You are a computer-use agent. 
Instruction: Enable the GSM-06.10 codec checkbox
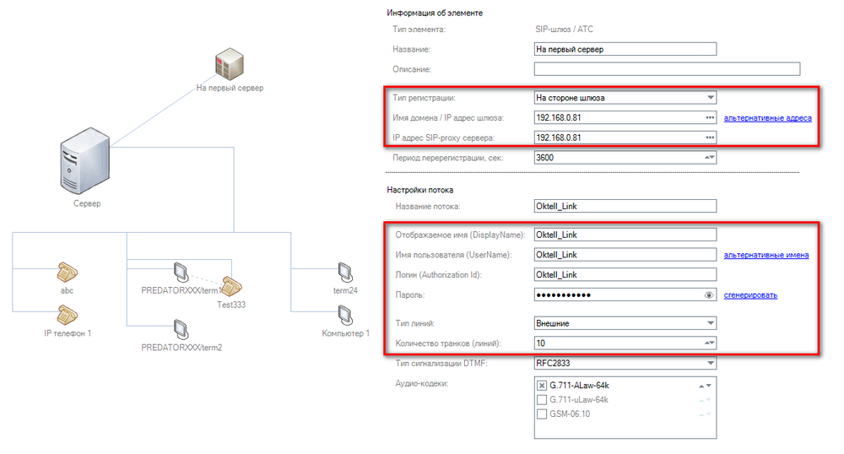pyautogui.click(x=542, y=413)
